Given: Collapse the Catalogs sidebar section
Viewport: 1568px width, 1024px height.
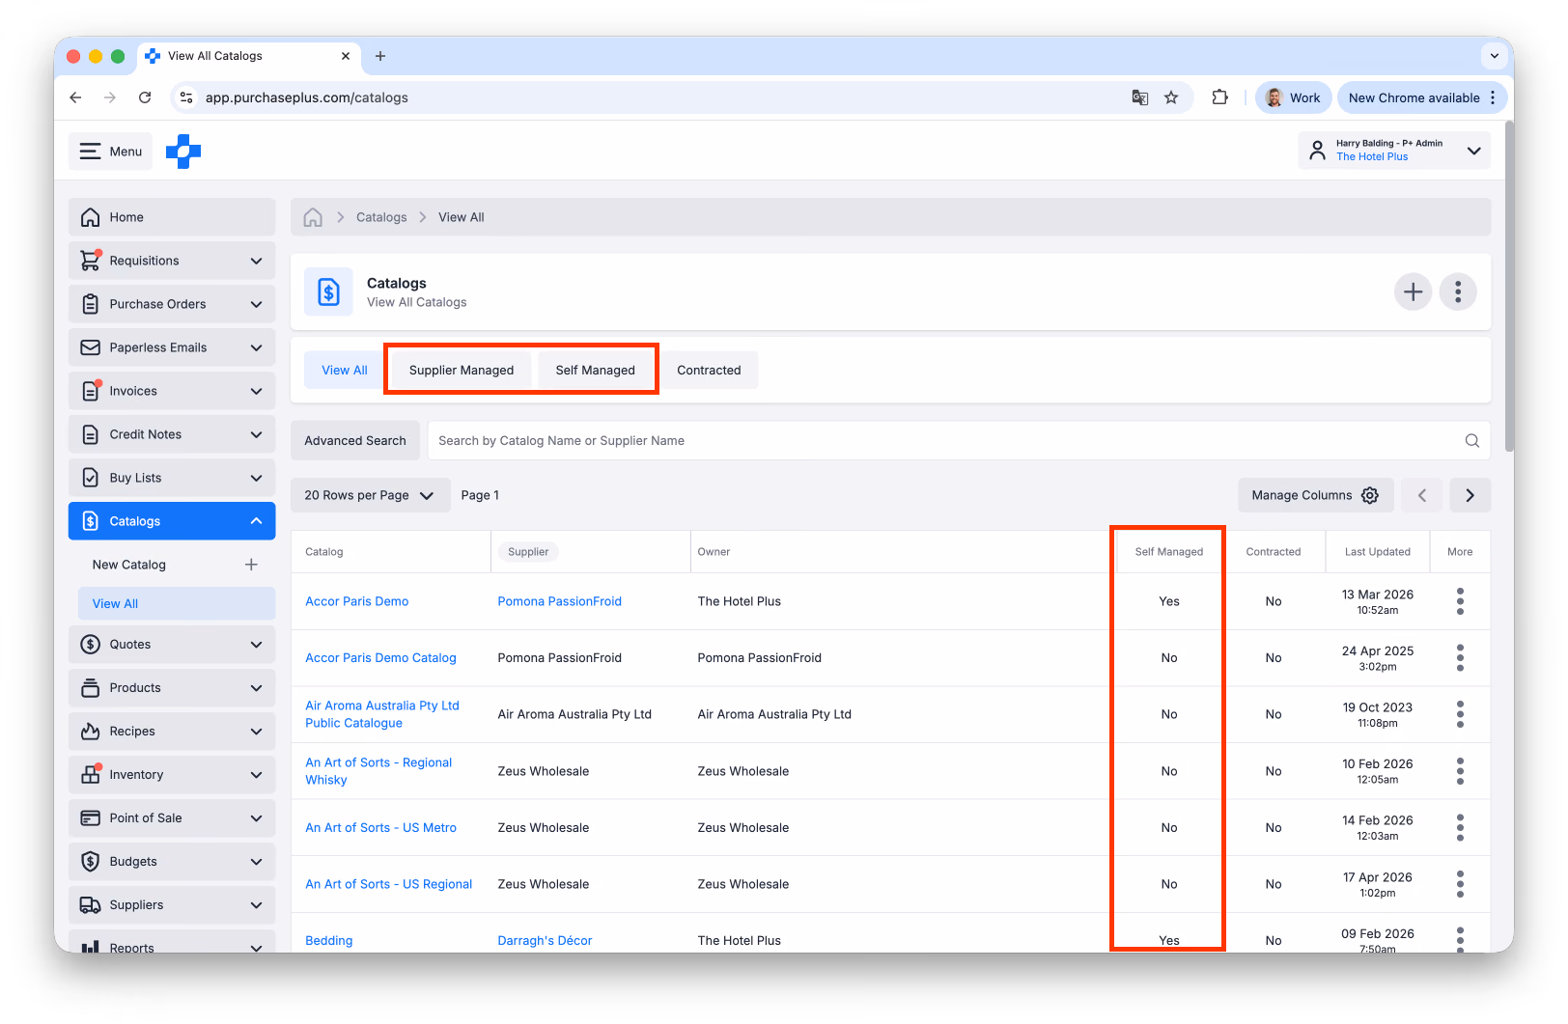Looking at the screenshot, I should click(172, 521).
